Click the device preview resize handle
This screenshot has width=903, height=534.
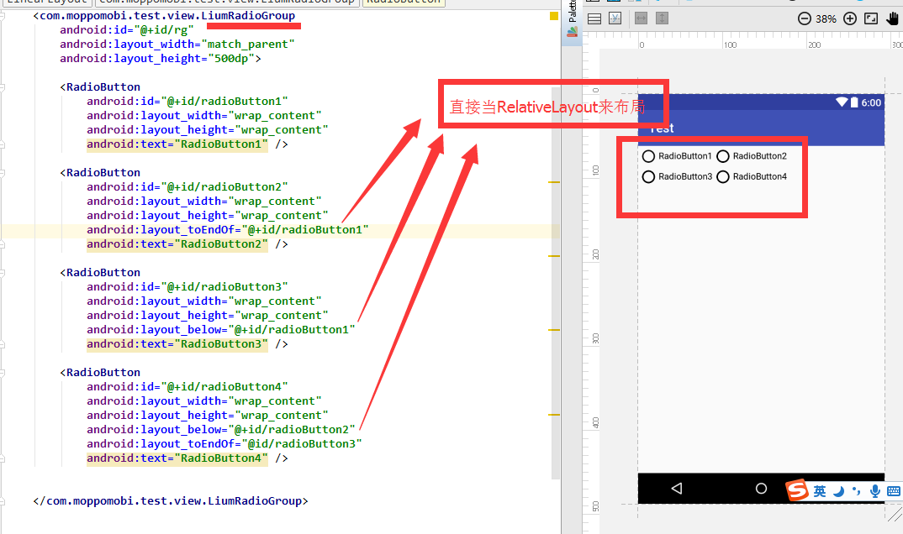(895, 513)
